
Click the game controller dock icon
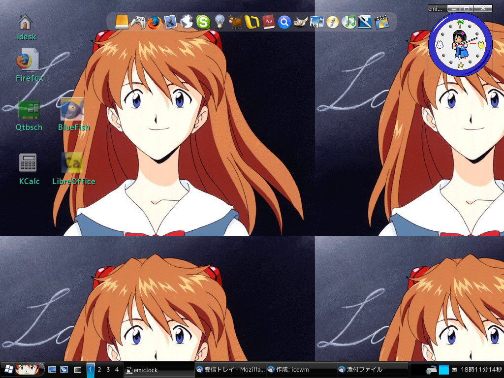click(x=138, y=22)
